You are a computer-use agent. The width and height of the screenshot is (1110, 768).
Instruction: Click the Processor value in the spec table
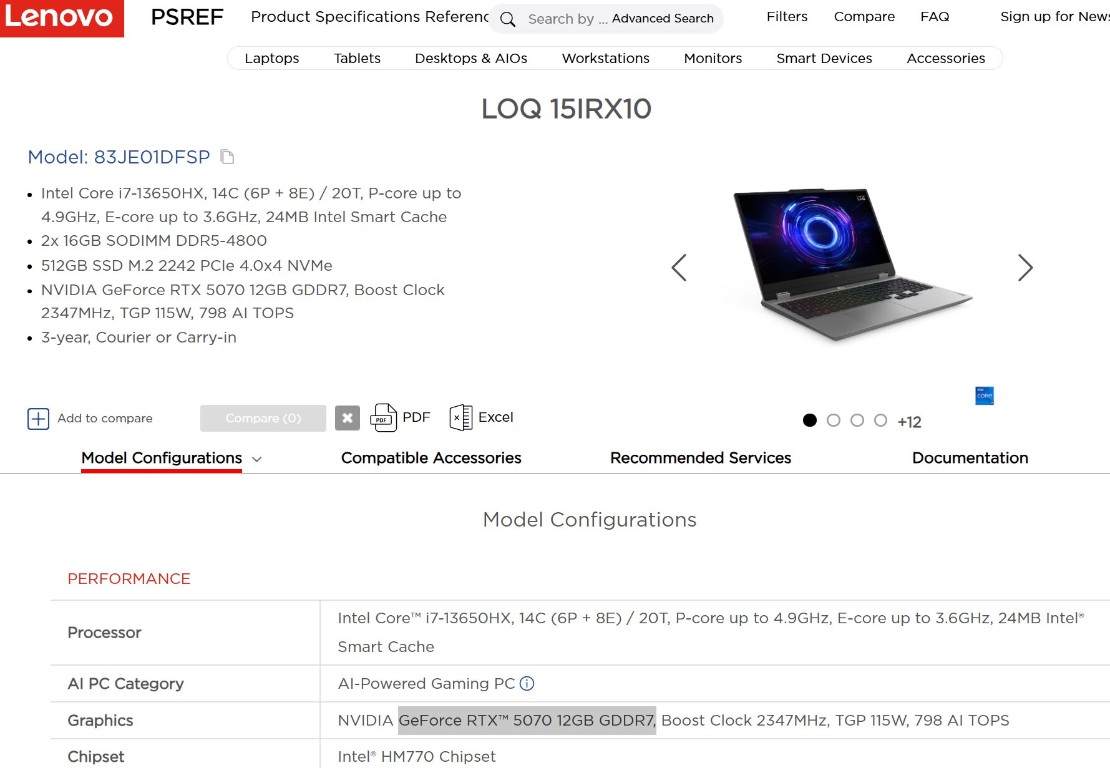point(711,633)
